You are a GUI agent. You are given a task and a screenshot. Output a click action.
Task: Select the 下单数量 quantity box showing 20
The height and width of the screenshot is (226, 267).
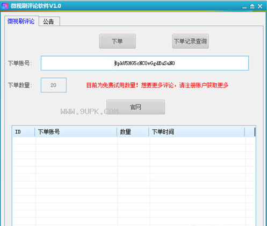[54, 85]
